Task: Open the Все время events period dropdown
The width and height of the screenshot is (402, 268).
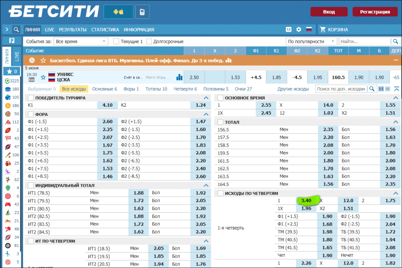Action: click(81, 41)
